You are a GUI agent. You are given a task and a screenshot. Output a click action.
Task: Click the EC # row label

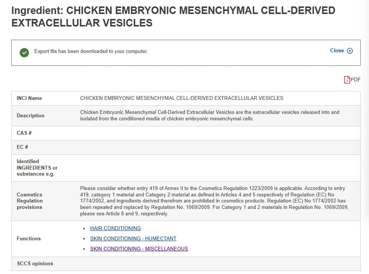click(x=22, y=147)
